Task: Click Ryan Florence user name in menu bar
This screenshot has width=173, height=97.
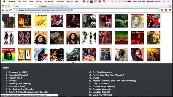Action: (x=154, y=2)
